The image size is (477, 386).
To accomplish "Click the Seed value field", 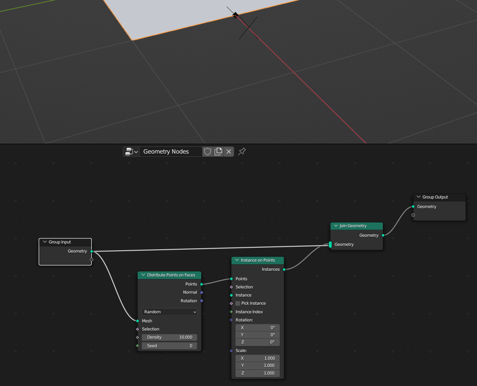I will pyautogui.click(x=169, y=346).
